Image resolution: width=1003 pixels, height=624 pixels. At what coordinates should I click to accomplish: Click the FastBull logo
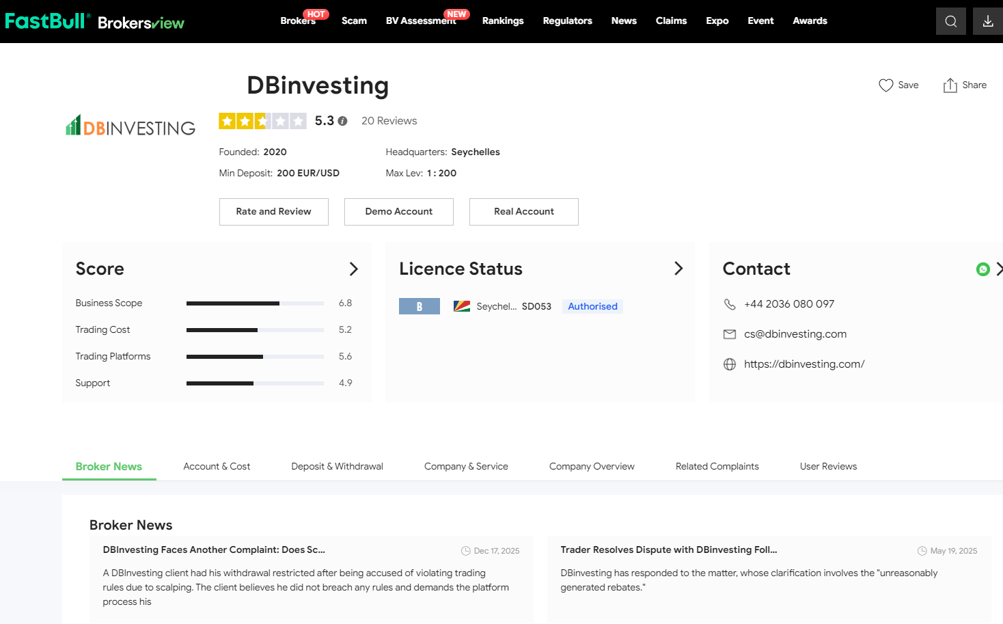(46, 21)
